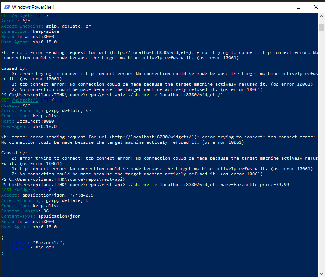This screenshot has height=277, width=325.
Task: Click the "Content-Length: 36" header line
Action: [25, 211]
